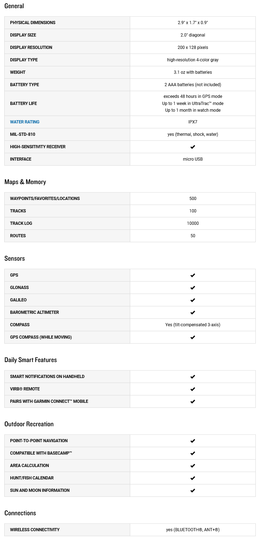Click the Outdoor Recreation heading
Image resolution: width=260 pixels, height=539 pixels.
[29, 424]
